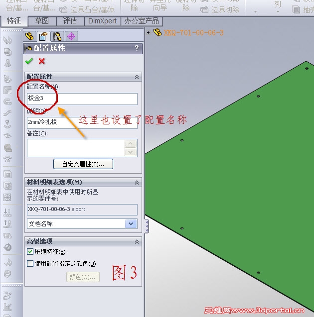Open the 草图 tab

click(42, 21)
